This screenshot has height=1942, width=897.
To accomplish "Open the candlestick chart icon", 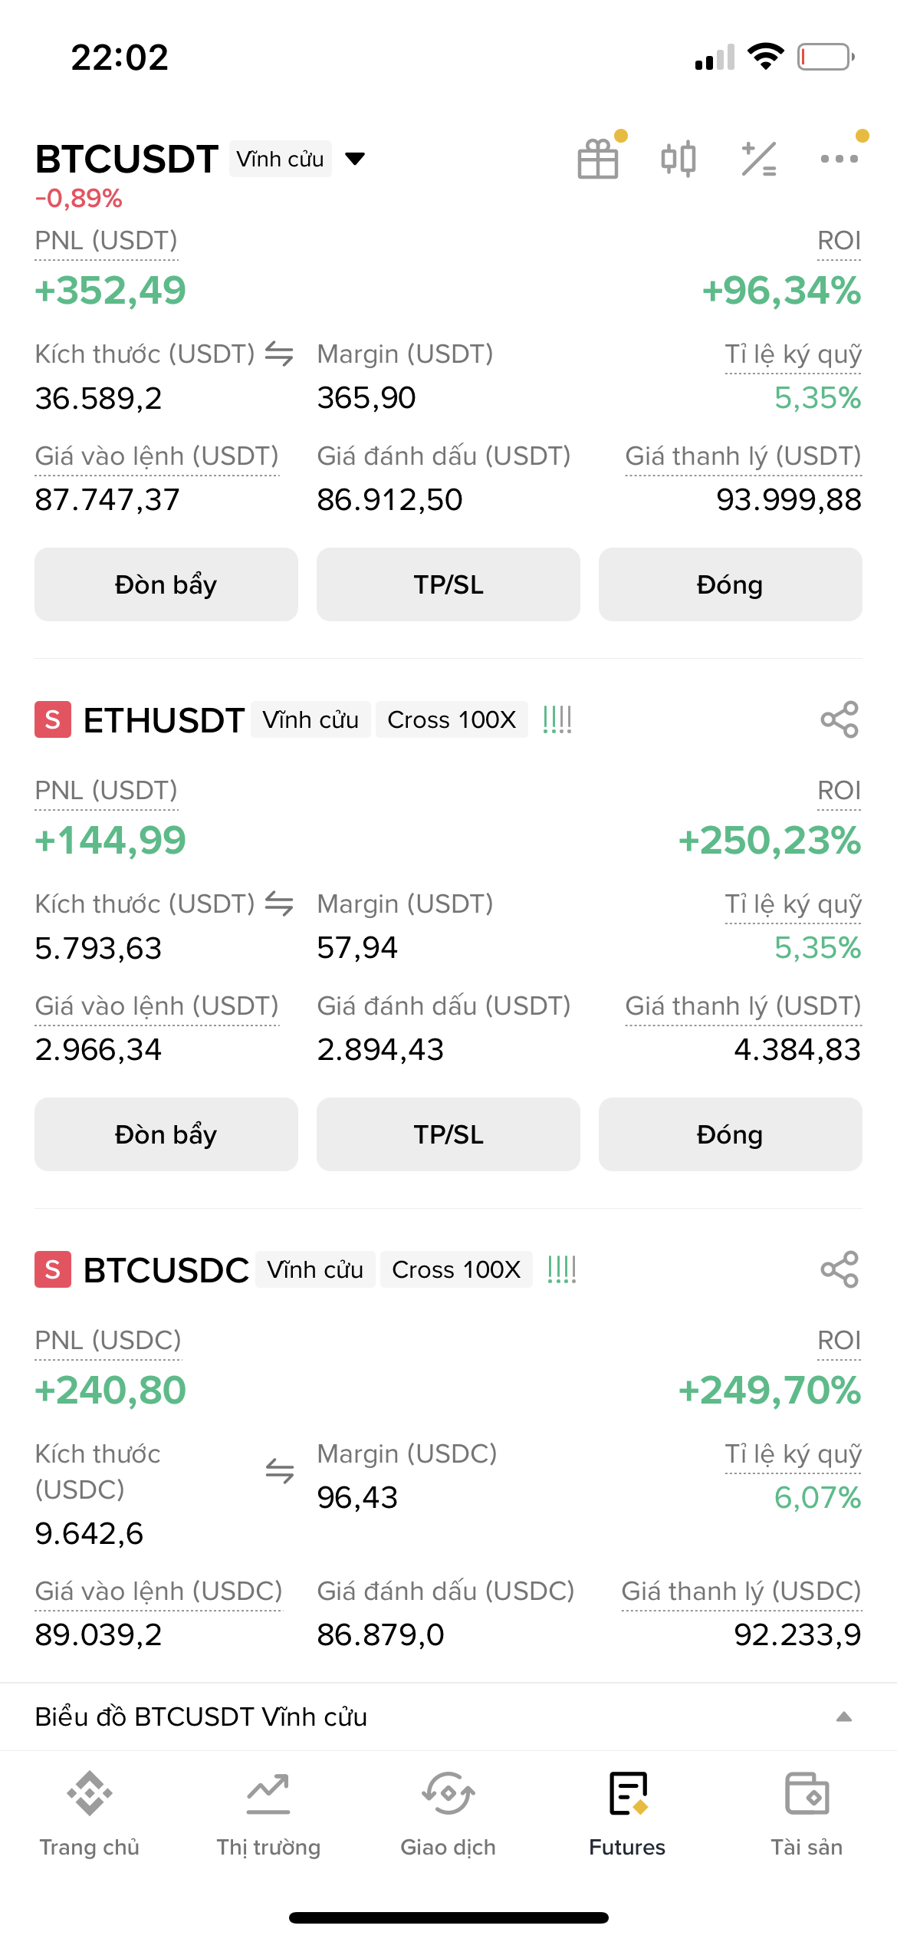I will tap(678, 159).
